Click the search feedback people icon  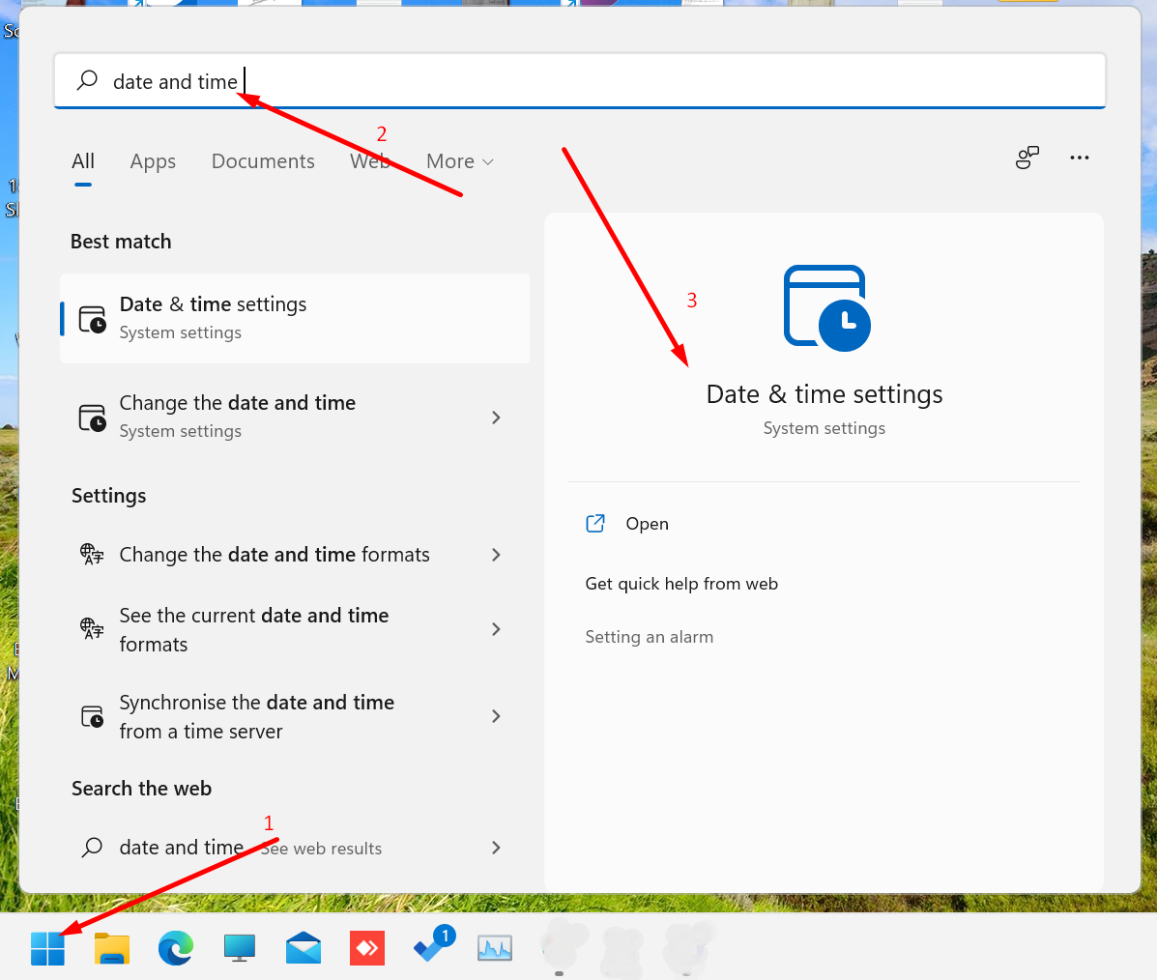[1027, 158]
